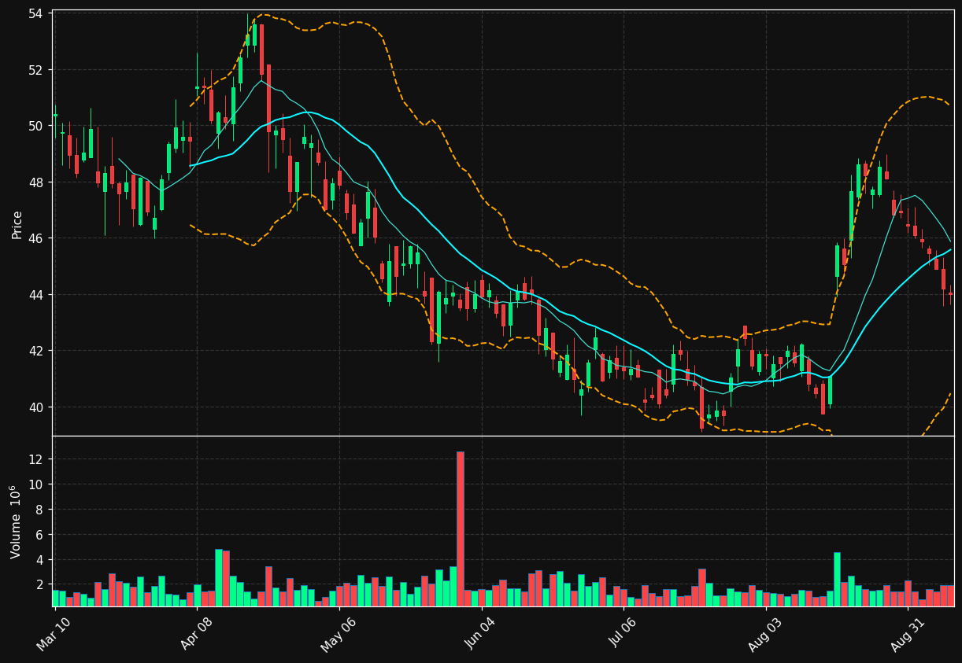Viewport: 962px width, 663px height.
Task: Click the Volume axis title
Action: tap(16, 521)
